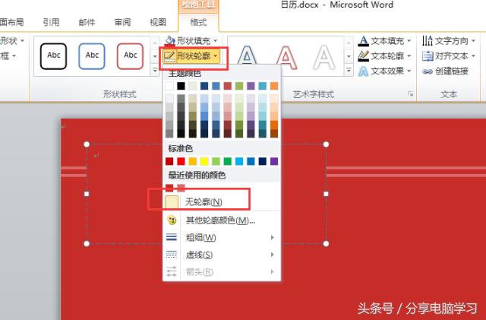Pick the black theme color swatch
The height and width of the screenshot is (320, 486).
pyautogui.click(x=181, y=86)
